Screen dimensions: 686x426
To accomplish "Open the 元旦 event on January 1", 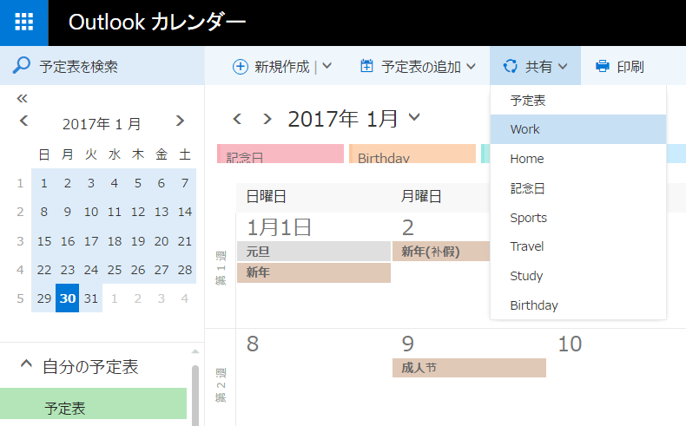I will [x=313, y=252].
